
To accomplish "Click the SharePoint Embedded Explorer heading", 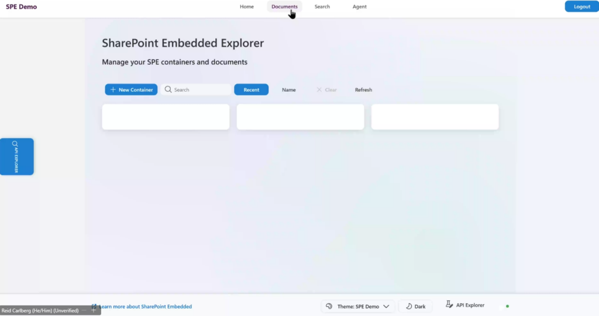I will pos(183,43).
